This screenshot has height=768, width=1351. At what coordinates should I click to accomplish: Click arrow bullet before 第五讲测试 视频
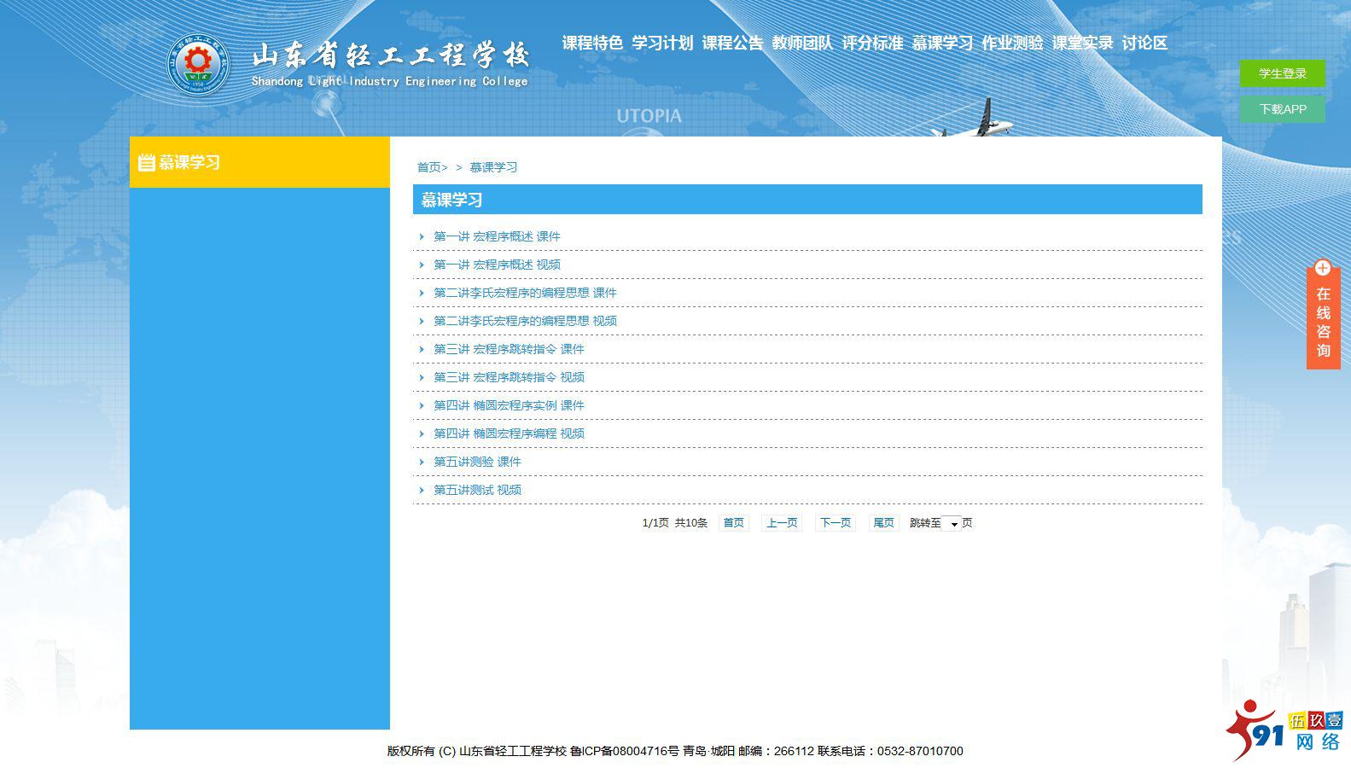(x=422, y=490)
